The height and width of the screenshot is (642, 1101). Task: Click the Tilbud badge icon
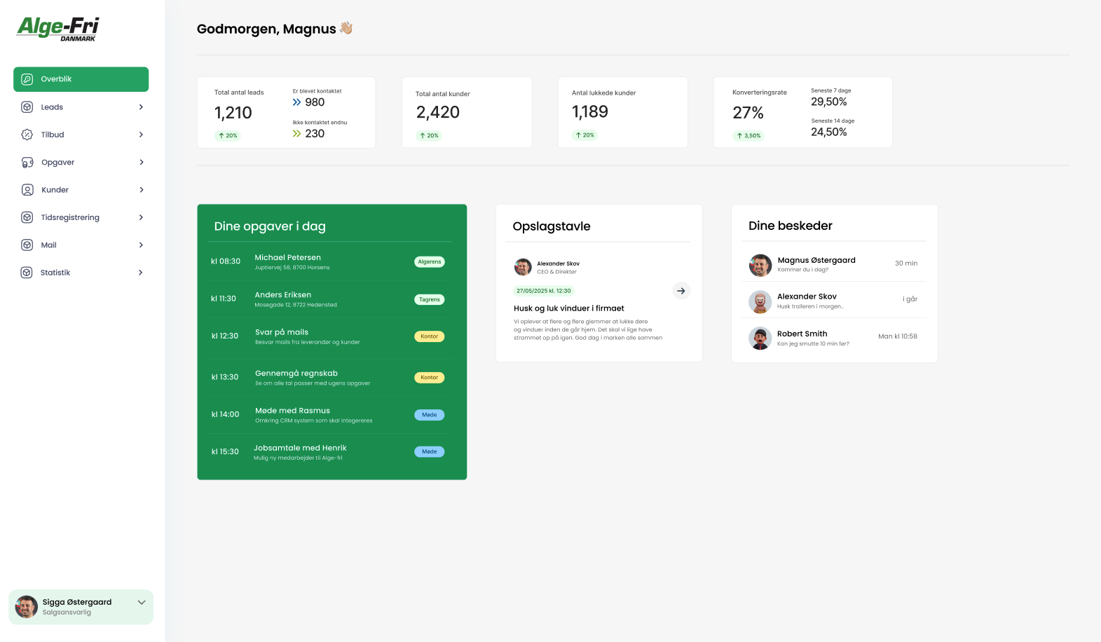coord(27,135)
